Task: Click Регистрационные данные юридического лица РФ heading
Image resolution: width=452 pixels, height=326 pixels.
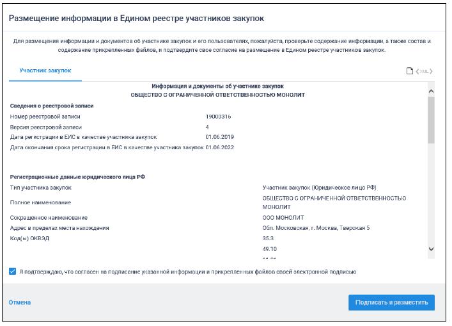Action: click(78, 176)
